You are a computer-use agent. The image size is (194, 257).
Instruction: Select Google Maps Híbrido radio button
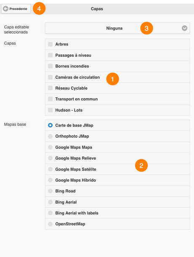click(50, 180)
